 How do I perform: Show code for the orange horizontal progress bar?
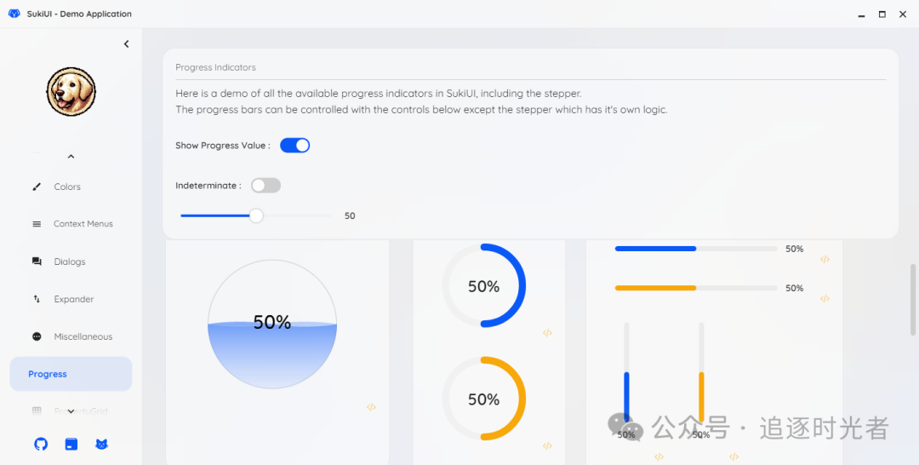pos(825,298)
